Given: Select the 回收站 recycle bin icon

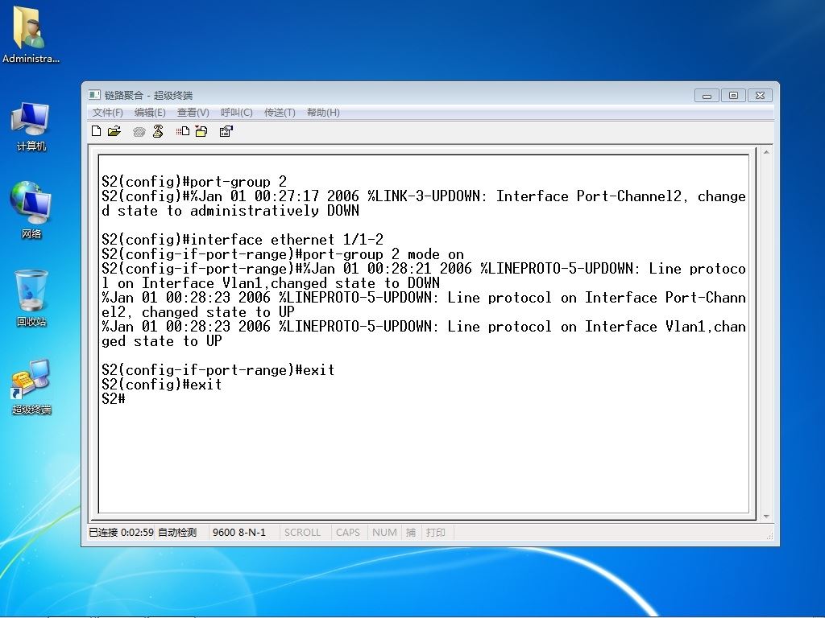Looking at the screenshot, I should coord(31,298).
